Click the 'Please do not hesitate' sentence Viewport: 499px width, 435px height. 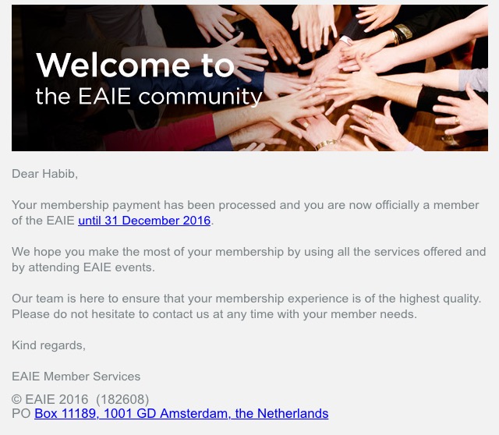[214, 314]
